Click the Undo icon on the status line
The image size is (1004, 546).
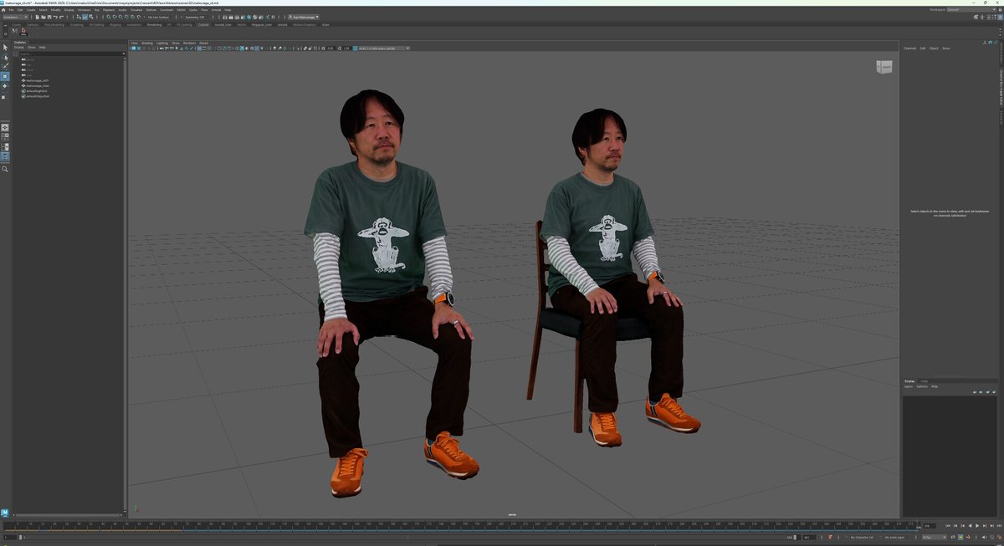tap(56, 16)
